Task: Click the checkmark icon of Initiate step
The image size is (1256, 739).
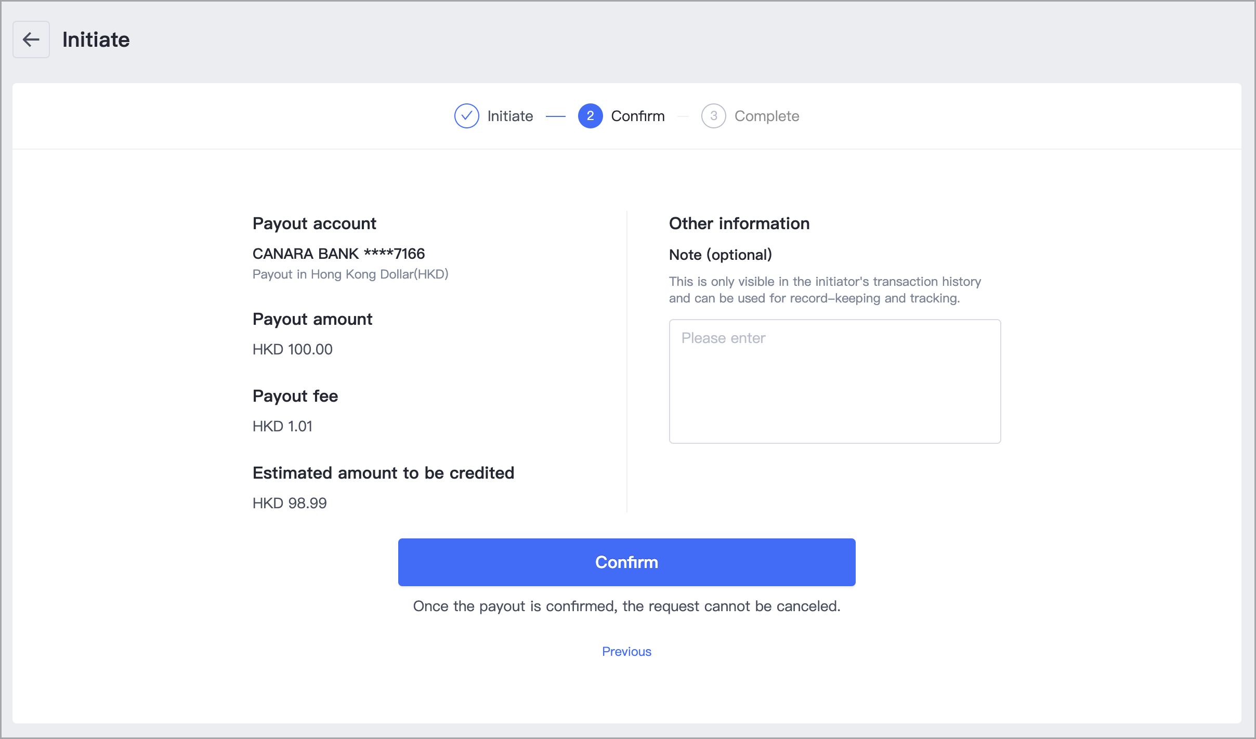Action: point(466,116)
